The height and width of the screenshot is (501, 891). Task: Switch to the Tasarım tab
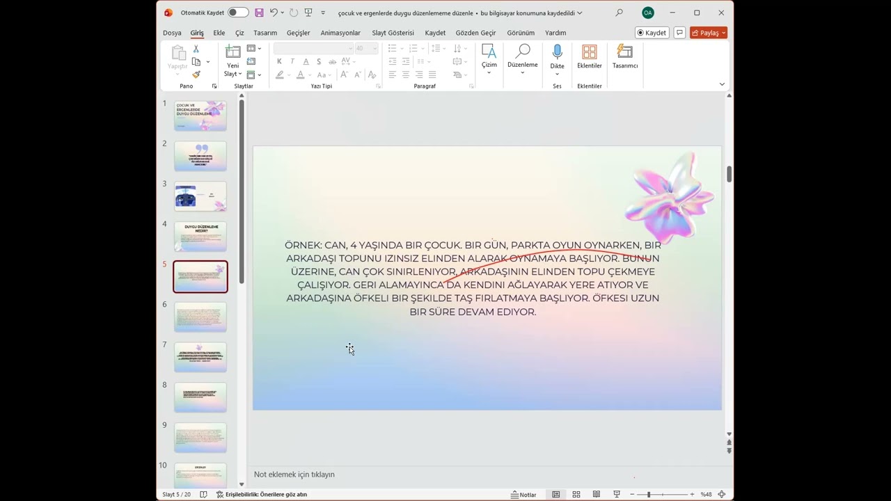(265, 33)
